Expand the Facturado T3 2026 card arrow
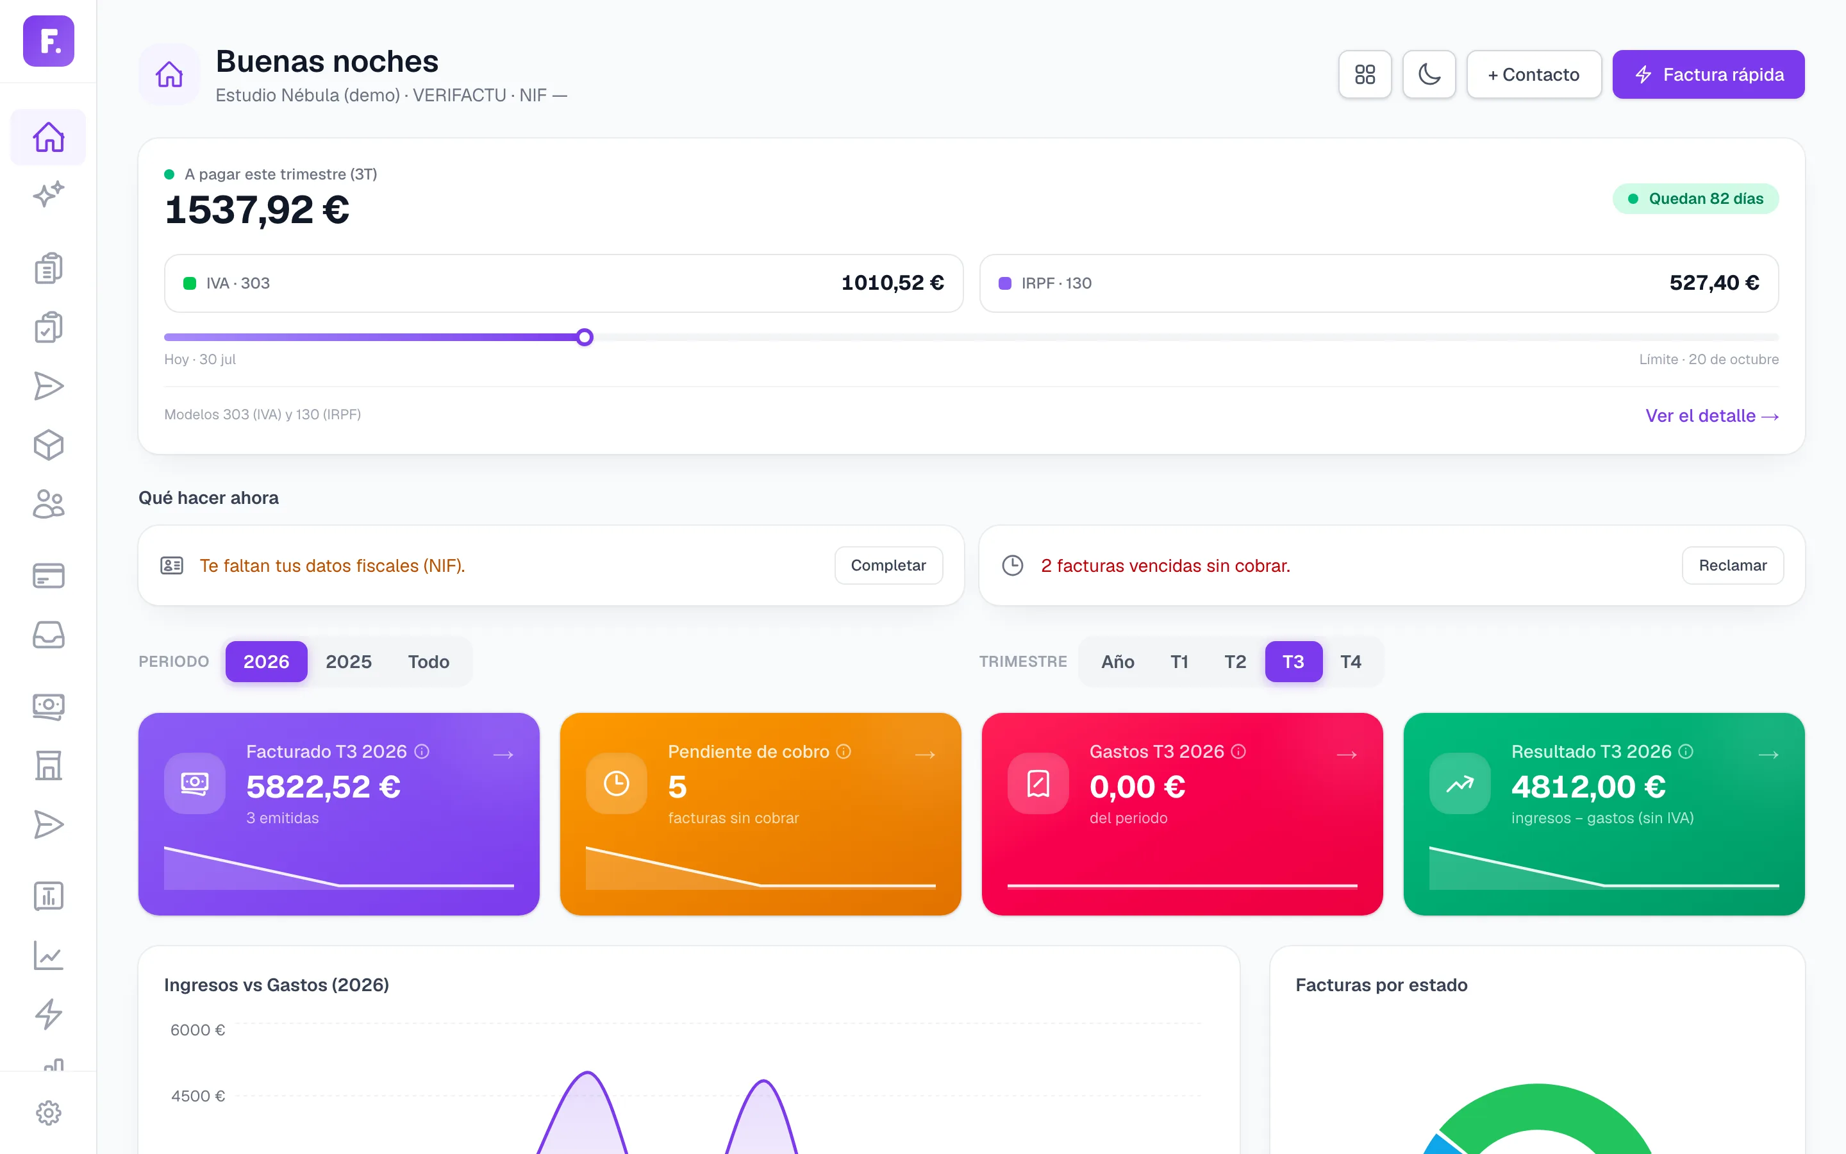This screenshot has width=1846, height=1154. 503,755
